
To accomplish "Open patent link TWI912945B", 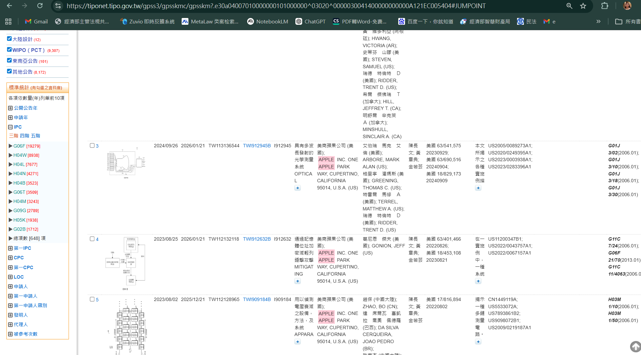I will coord(257,146).
